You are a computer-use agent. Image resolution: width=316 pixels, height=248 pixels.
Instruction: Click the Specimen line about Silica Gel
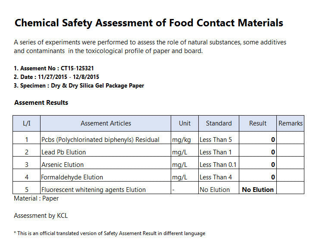(x=79, y=85)
